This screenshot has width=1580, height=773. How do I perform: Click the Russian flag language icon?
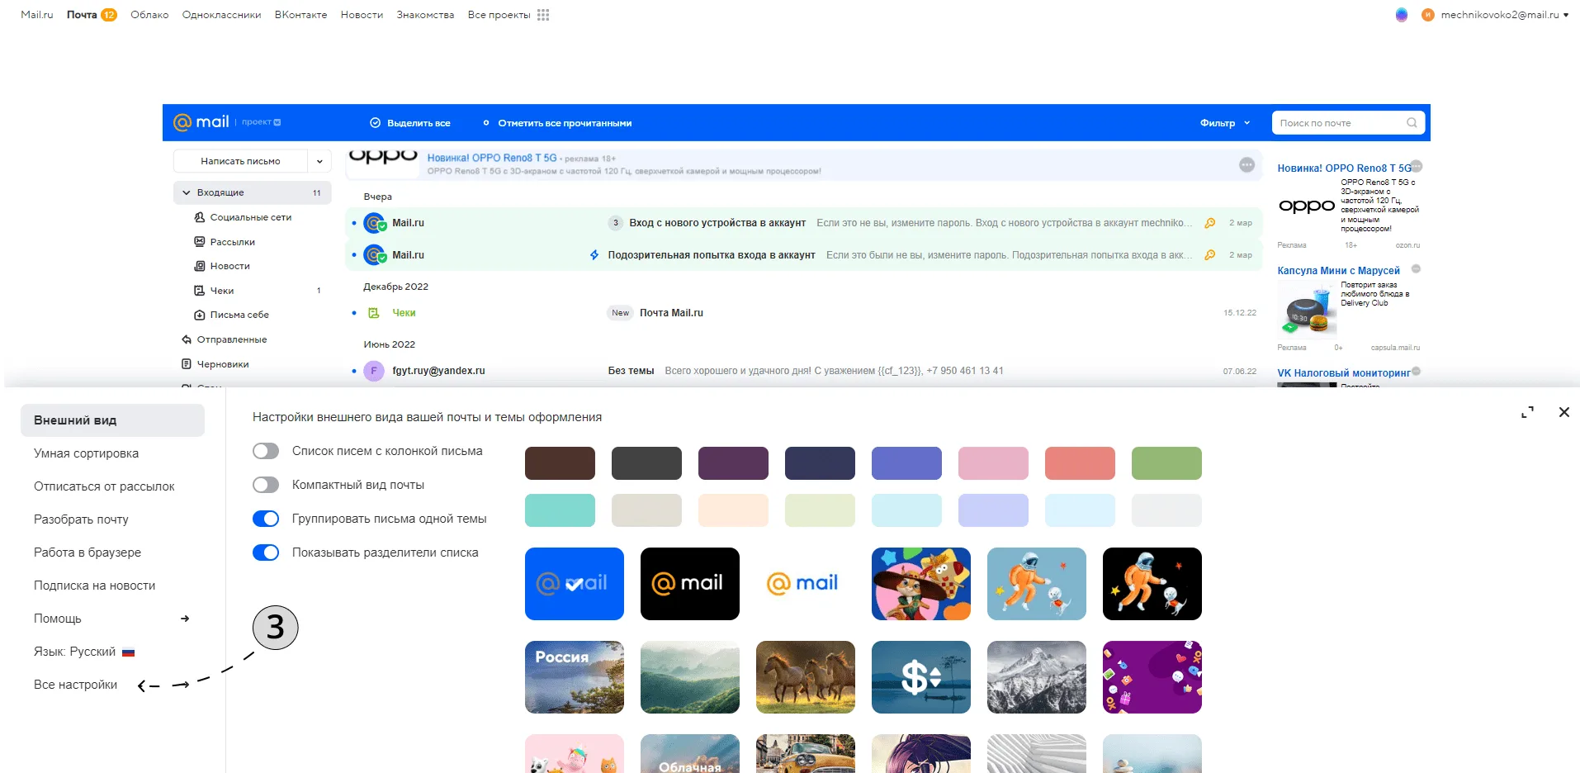129,652
